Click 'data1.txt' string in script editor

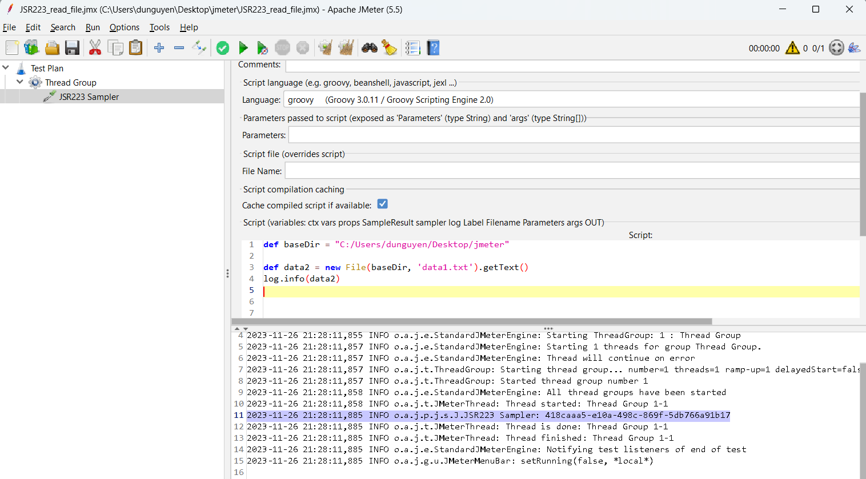(x=445, y=267)
